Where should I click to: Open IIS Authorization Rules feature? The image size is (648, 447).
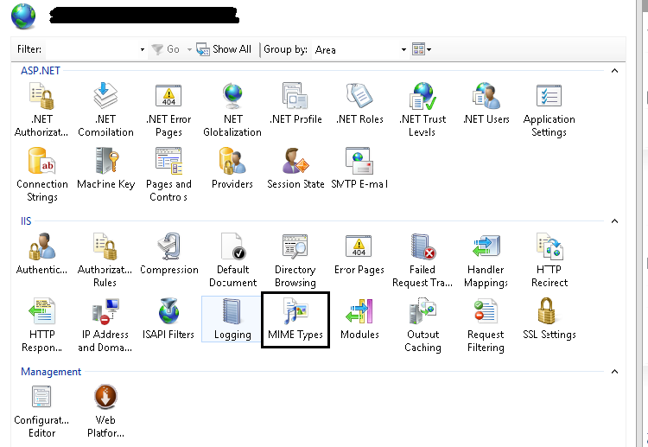[x=105, y=260]
